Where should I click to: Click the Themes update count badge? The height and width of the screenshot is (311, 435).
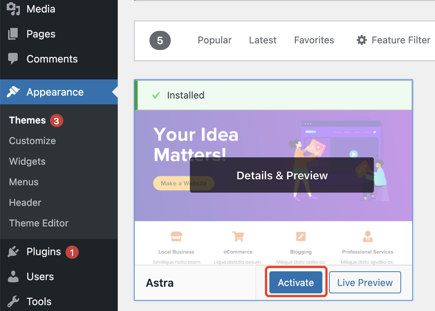(57, 121)
